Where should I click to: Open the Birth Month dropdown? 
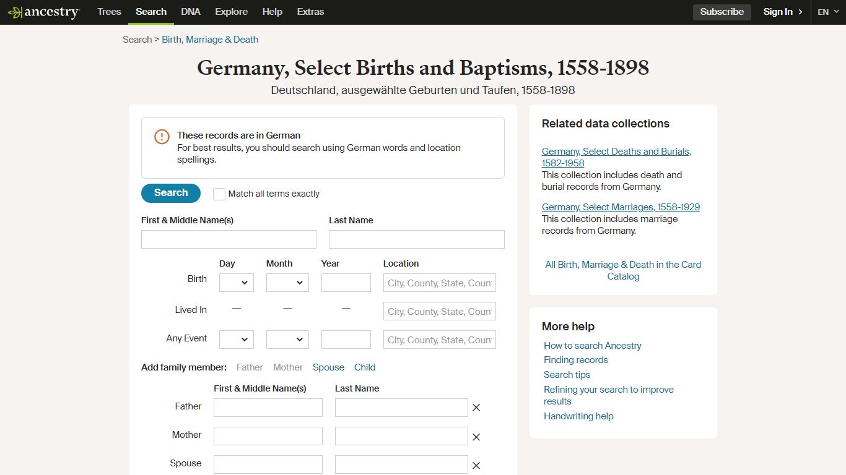(287, 283)
